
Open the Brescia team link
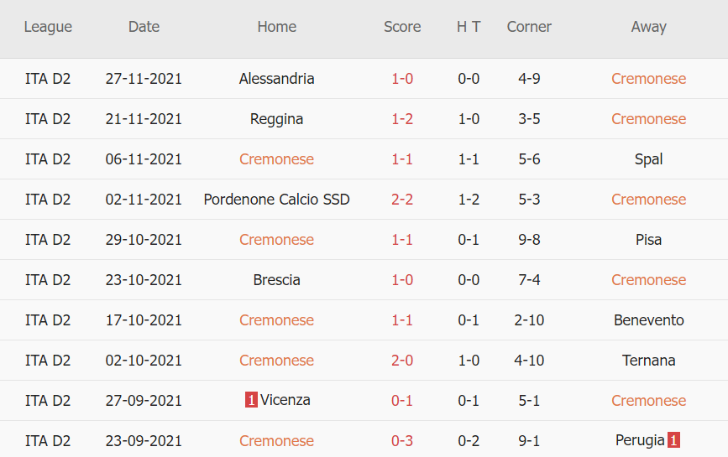click(x=276, y=280)
